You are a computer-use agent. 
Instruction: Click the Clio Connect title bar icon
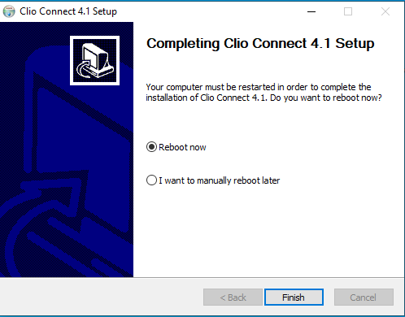point(9,11)
